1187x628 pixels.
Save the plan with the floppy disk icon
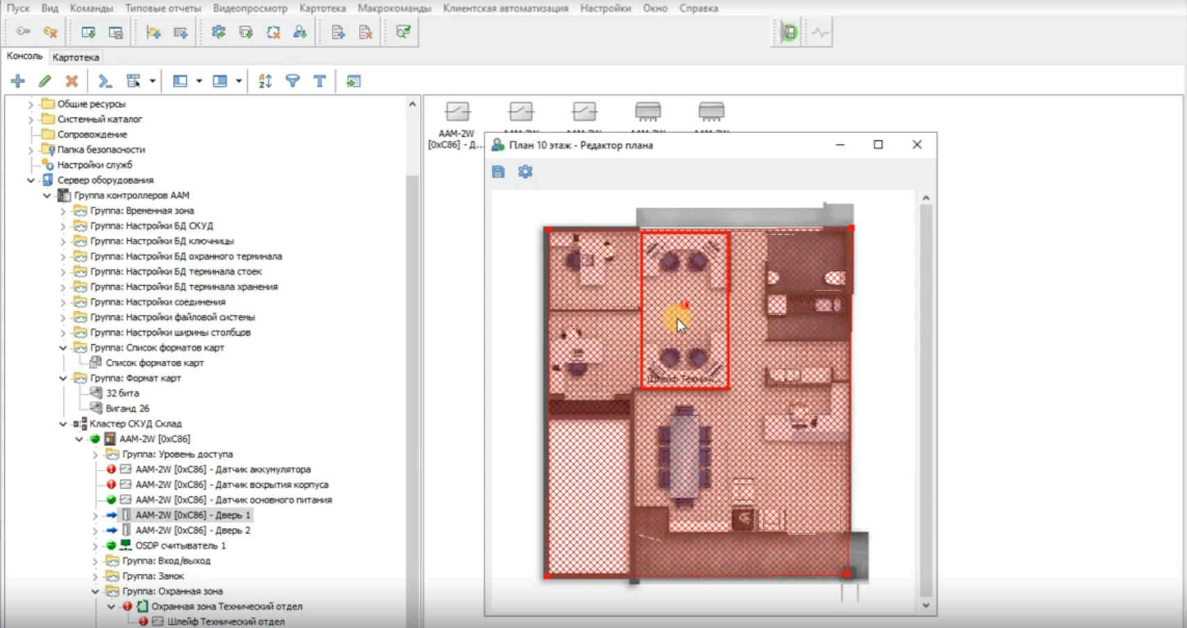tap(498, 171)
